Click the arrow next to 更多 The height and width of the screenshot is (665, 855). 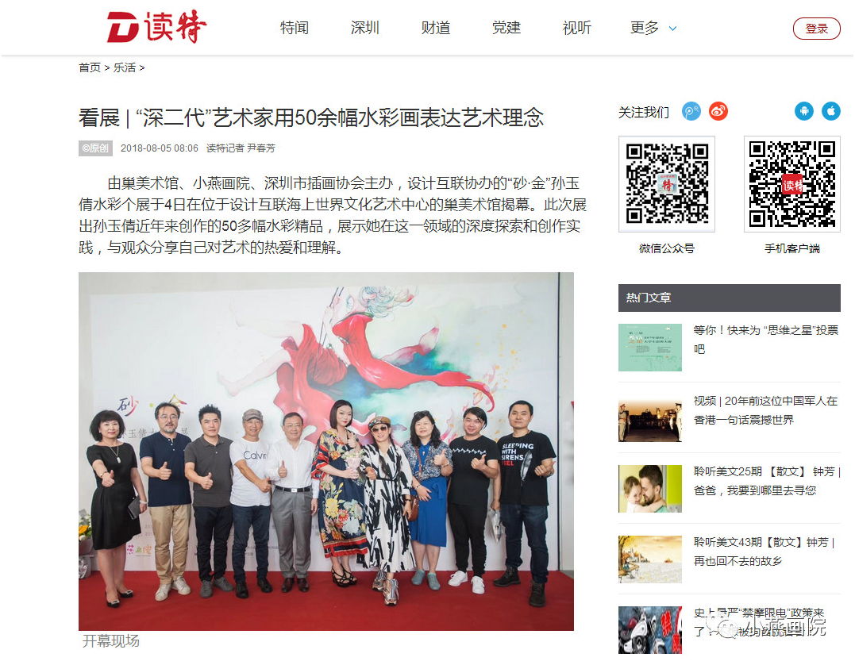[x=673, y=29]
